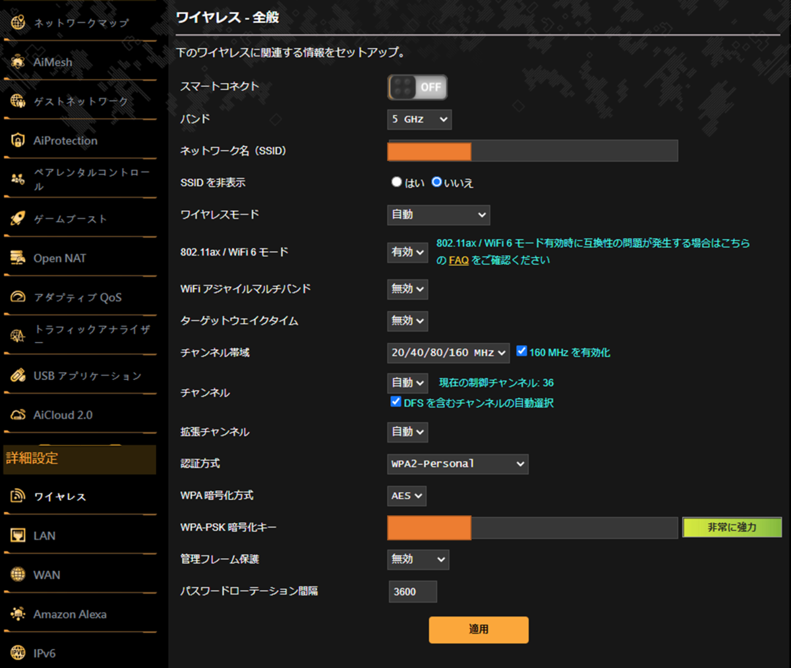Click the パスワードローテーション間隔 3600 field

tap(413, 592)
